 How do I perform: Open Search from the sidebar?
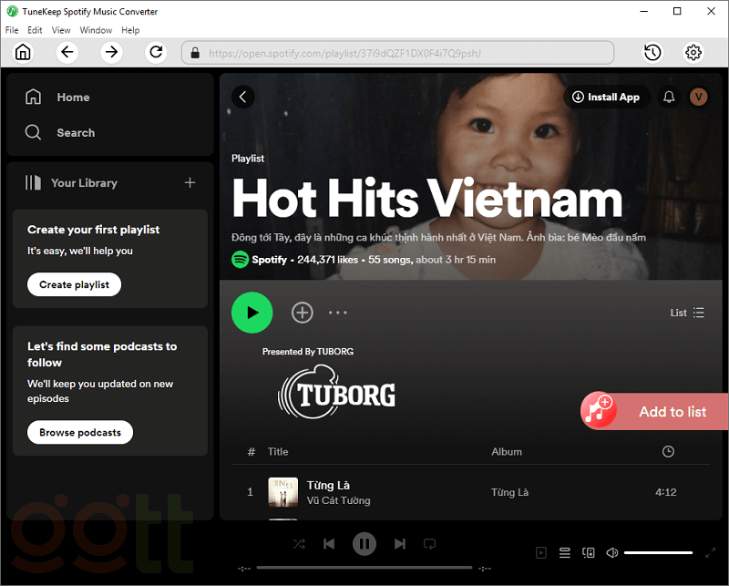click(x=76, y=132)
